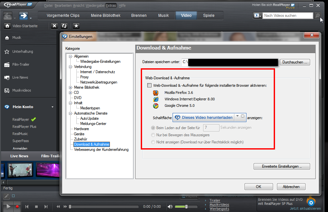
Task: Collapse the Automatische Dienste tree node
Action: pos(71,113)
